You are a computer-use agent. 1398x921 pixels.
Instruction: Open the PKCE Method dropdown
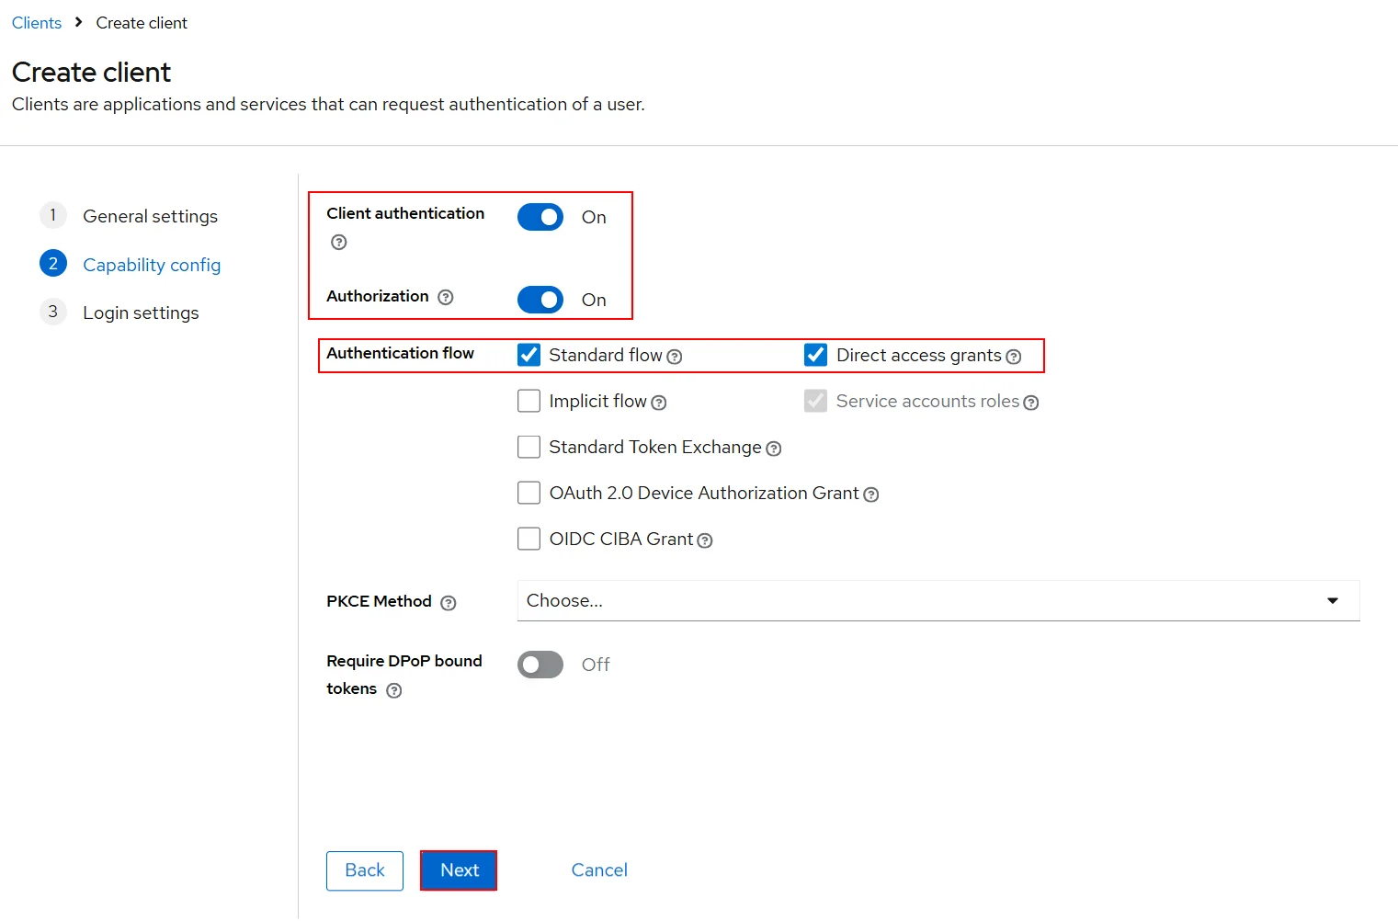point(1332,600)
